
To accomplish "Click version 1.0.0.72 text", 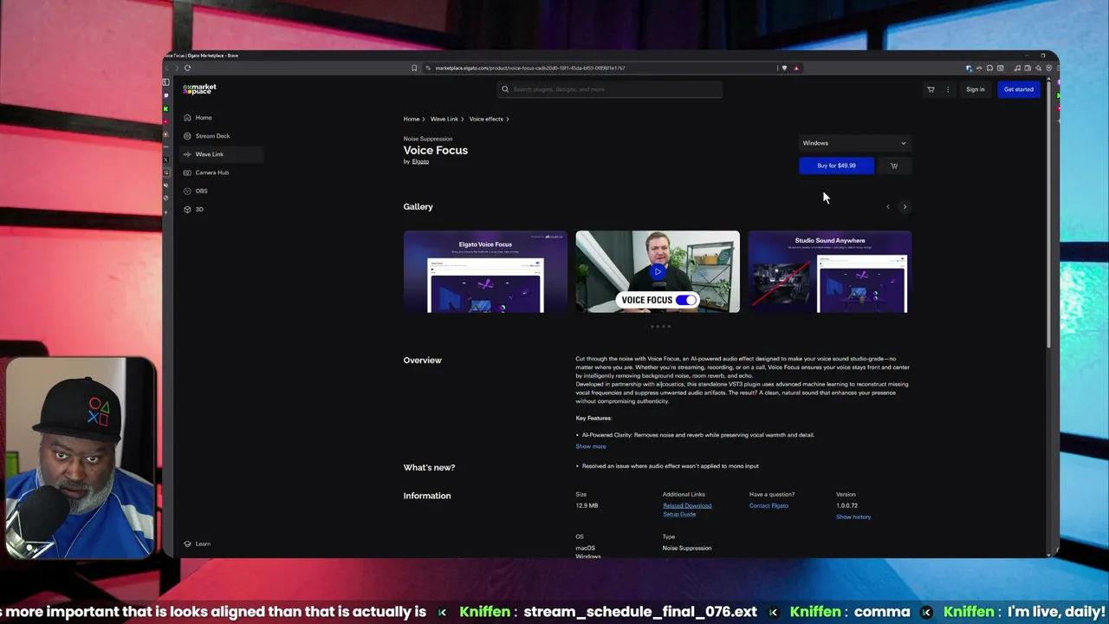I will [846, 505].
